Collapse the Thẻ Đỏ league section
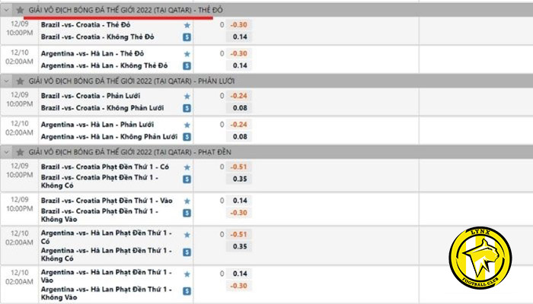 pos(6,10)
